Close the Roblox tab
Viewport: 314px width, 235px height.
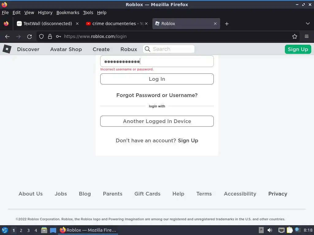point(215,24)
